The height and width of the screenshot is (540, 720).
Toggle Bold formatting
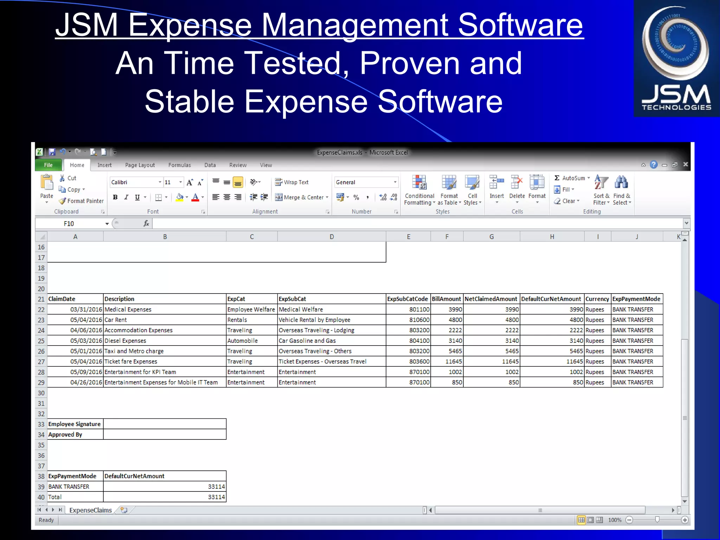(115, 197)
